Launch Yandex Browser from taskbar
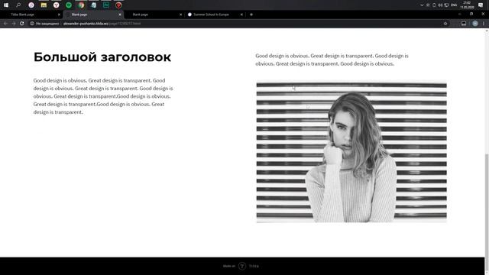 coord(56,5)
